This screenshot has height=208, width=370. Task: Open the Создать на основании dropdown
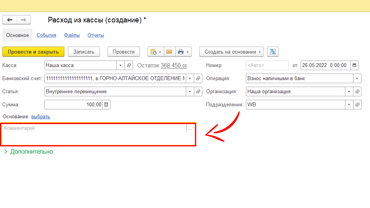231,52
